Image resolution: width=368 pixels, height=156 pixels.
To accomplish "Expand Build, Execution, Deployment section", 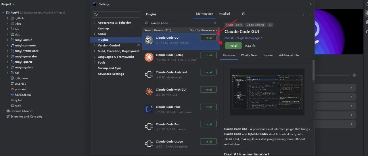I will tap(95, 51).
